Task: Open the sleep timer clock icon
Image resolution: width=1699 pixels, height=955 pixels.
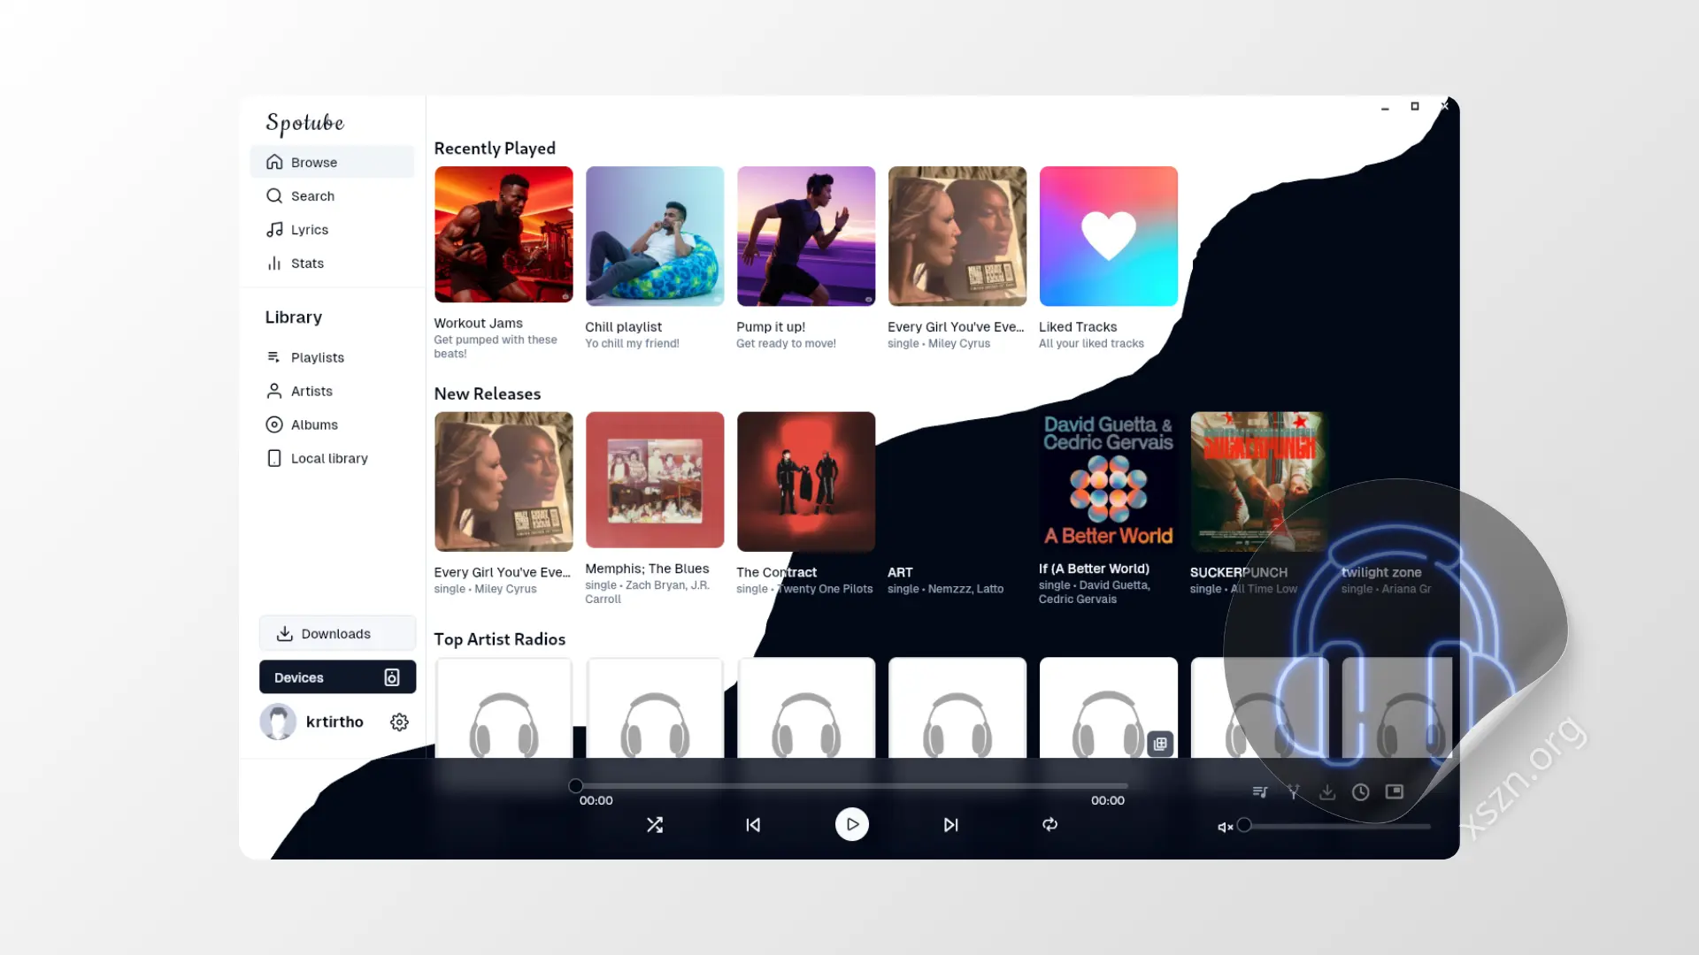Action: tap(1361, 792)
